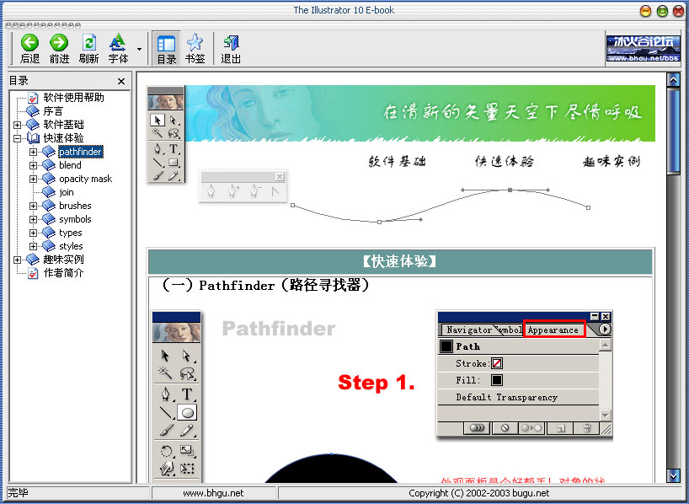The height and width of the screenshot is (504, 689).
Task: Toggle the 目录 contents panel
Action: tap(166, 49)
